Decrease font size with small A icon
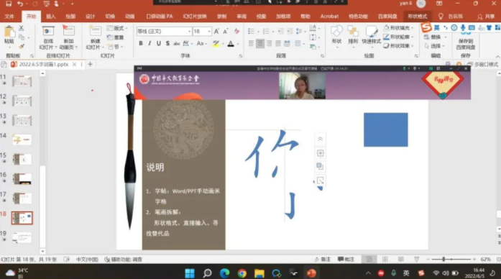This screenshot has width=501, height=279. [x=226, y=32]
